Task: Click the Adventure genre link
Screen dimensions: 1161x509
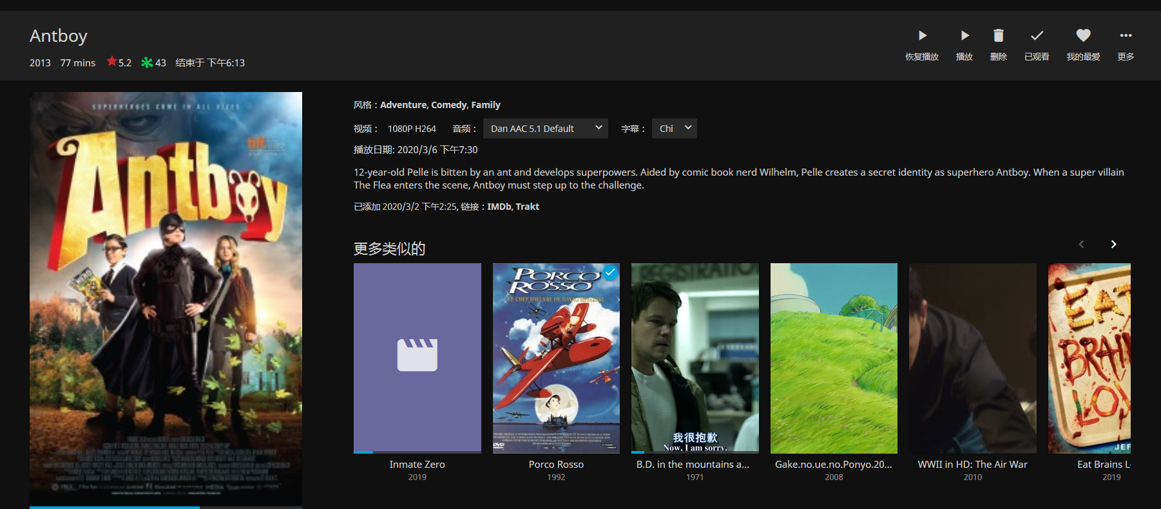Action: (x=403, y=105)
